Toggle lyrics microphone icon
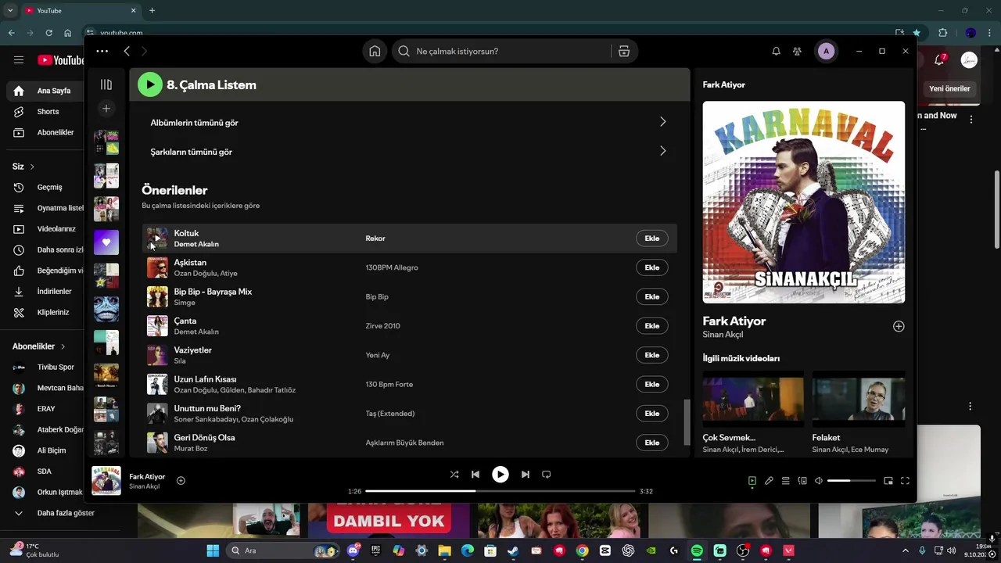The width and height of the screenshot is (1001, 563). pyautogui.click(x=769, y=481)
